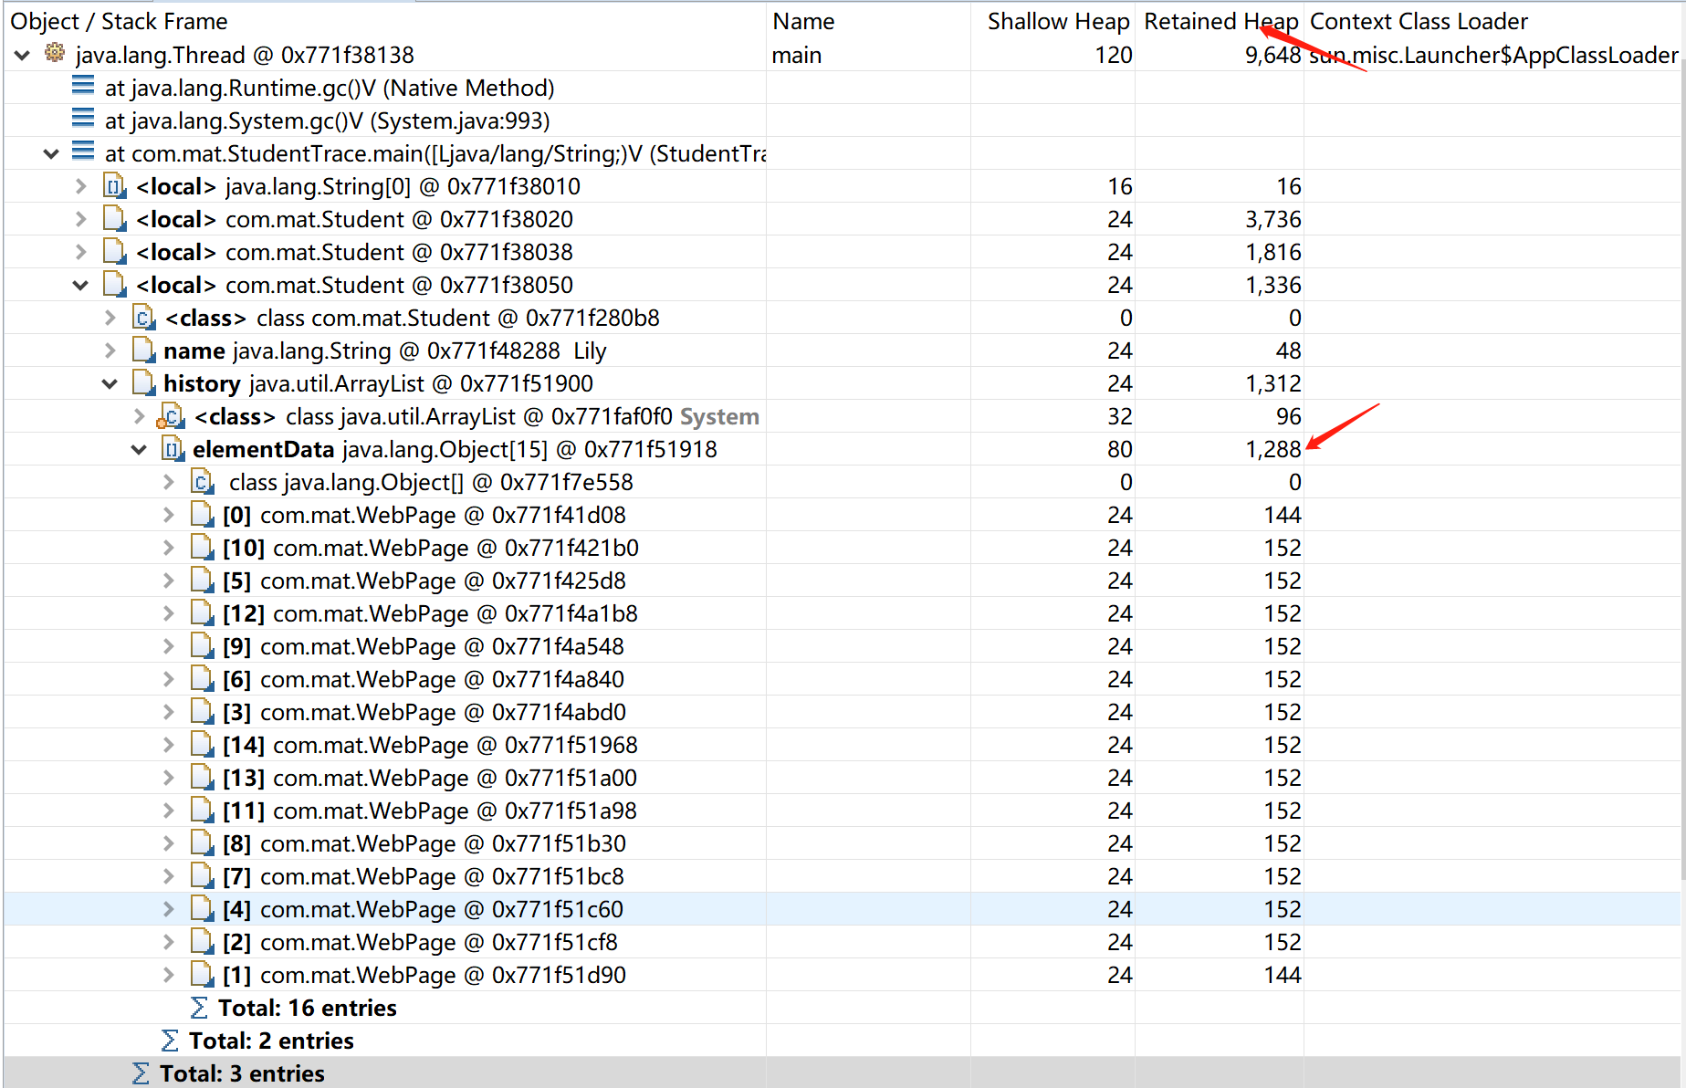Click the stack frame icon for Runtime.gc()

[x=83, y=87]
